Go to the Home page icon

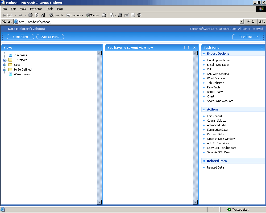[x=43, y=15]
